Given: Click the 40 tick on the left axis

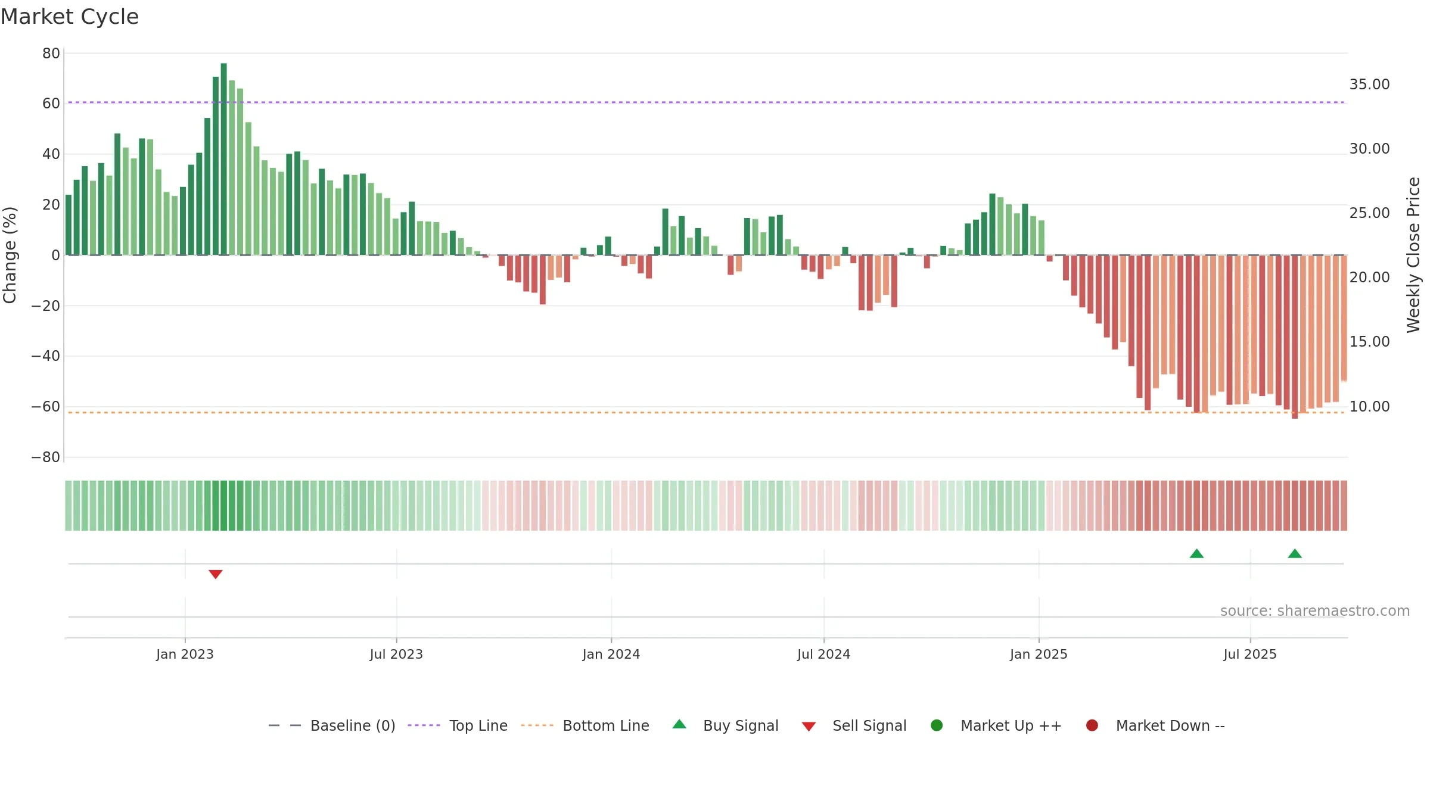Looking at the screenshot, I should [x=51, y=154].
